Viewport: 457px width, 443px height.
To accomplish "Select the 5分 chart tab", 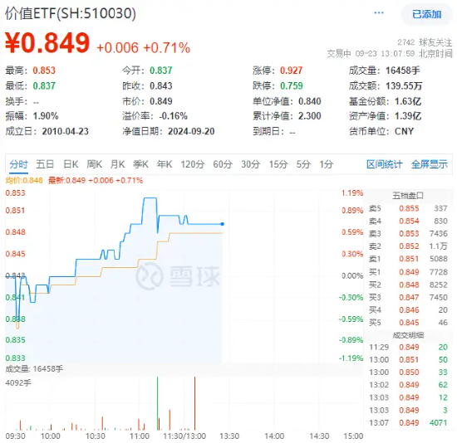I will coord(303,164).
